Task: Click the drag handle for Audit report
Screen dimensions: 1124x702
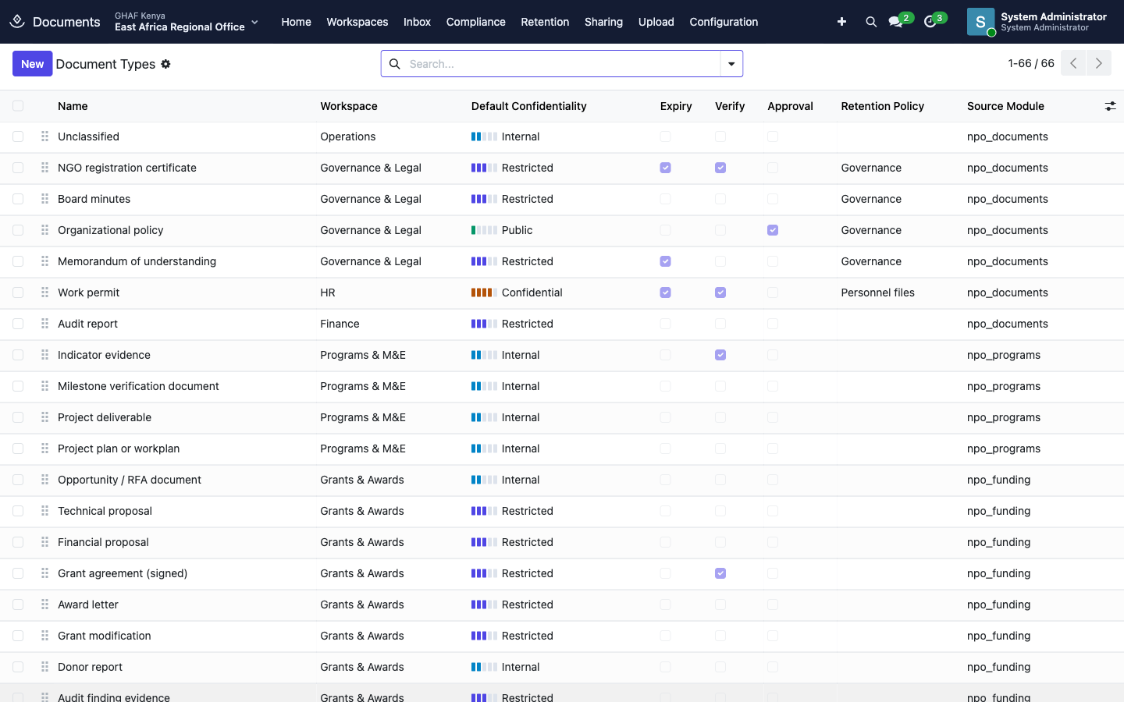Action: tap(44, 324)
